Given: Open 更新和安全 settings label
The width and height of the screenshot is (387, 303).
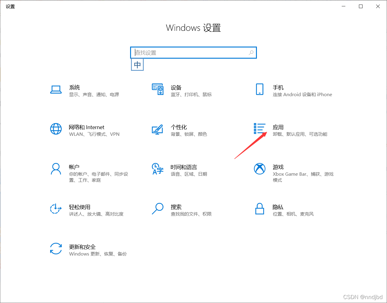Looking at the screenshot, I should click(x=82, y=247).
